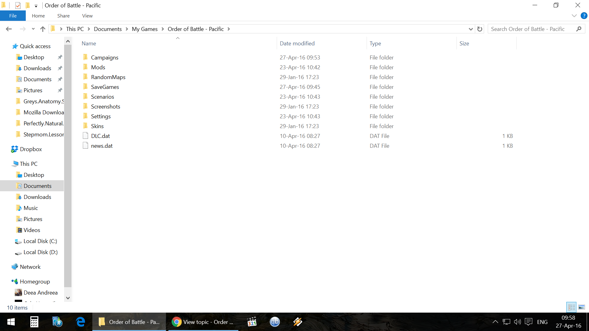Open the Windows Start menu
The width and height of the screenshot is (589, 331).
[x=11, y=322]
